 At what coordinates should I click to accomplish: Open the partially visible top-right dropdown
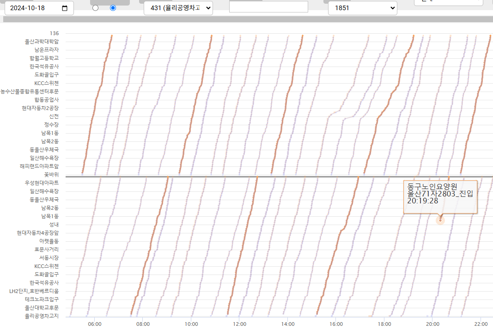pyautogui.click(x=448, y=2)
